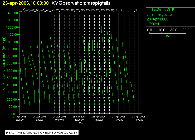Screen dimensions: 195x140
Task: Click the 23-Apr-2006 date in legend
Action: point(158,19)
